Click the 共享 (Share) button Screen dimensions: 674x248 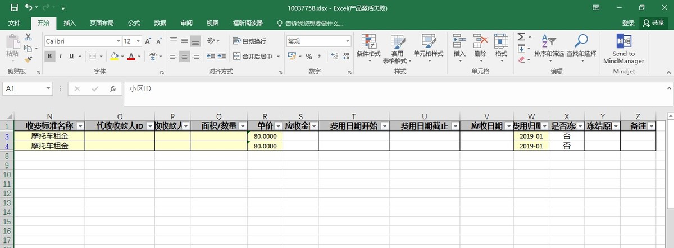(x=653, y=23)
